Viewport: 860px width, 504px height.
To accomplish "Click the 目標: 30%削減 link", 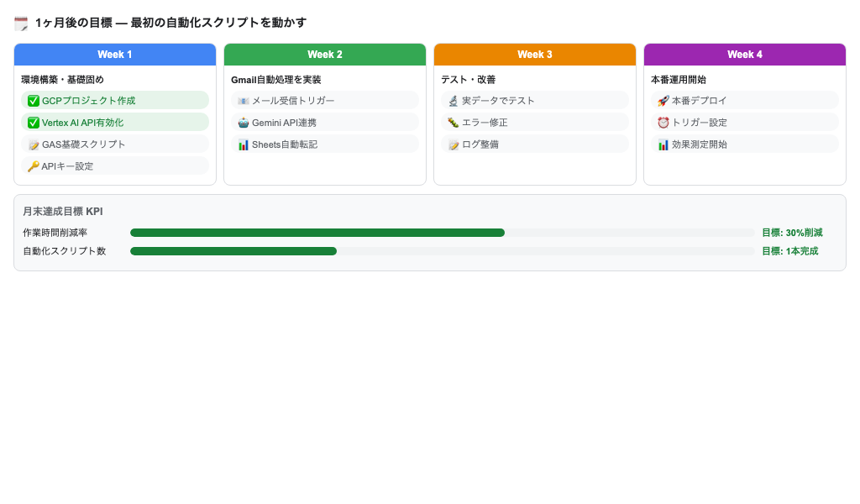I will click(792, 233).
